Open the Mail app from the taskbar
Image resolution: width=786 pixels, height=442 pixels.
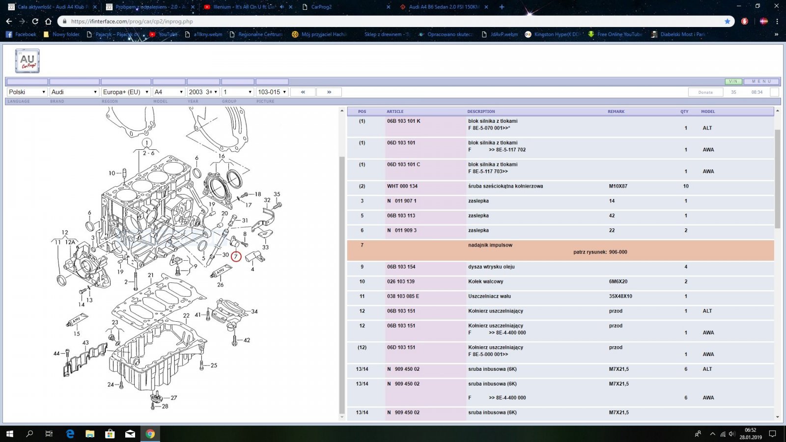(130, 434)
